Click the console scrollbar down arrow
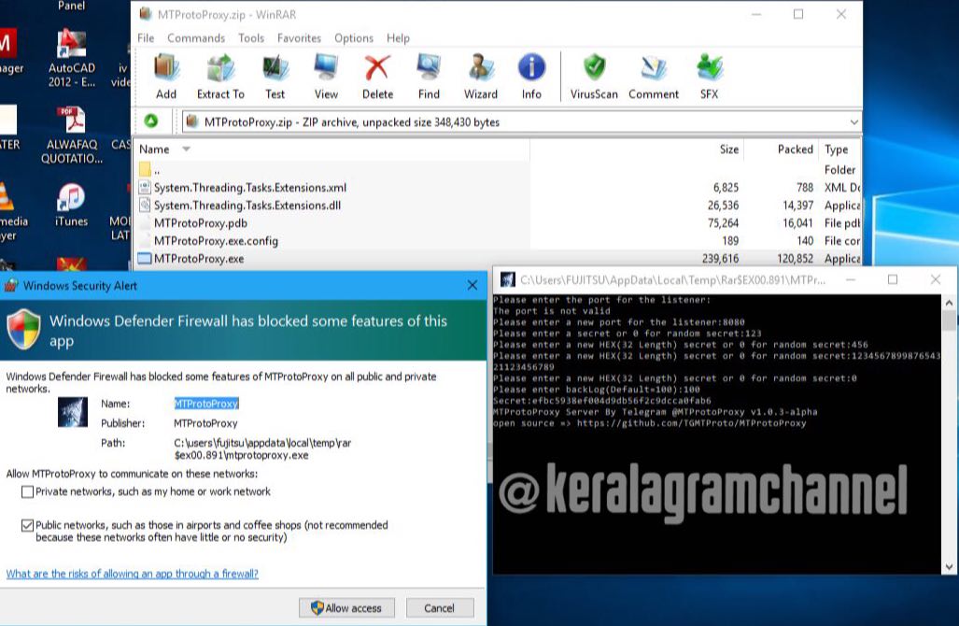This screenshot has width=959, height=626. tap(949, 566)
